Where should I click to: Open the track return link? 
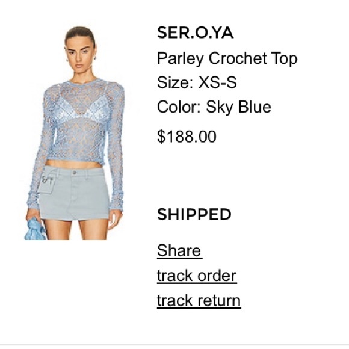[x=199, y=301]
